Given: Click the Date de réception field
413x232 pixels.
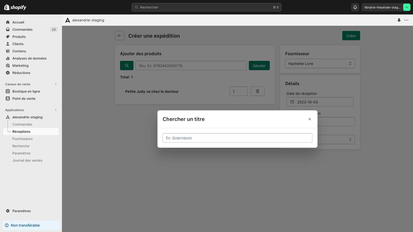Looking at the screenshot, I should [x=320, y=102].
